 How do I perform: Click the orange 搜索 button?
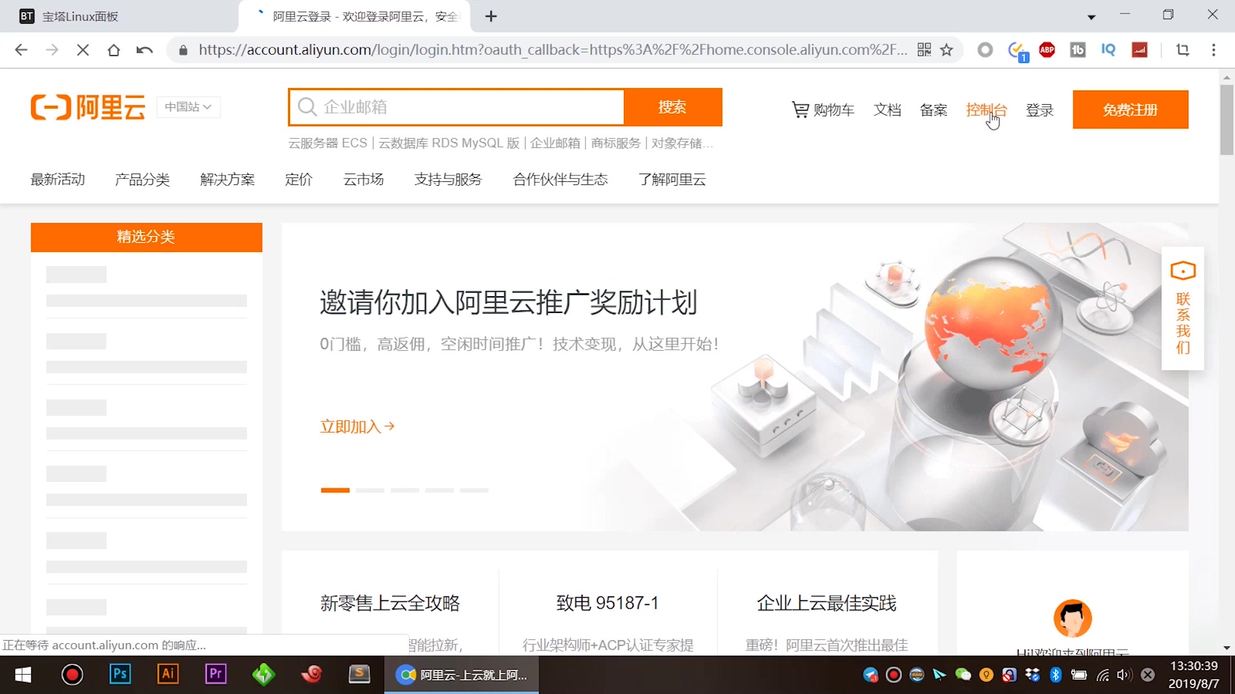pos(673,107)
